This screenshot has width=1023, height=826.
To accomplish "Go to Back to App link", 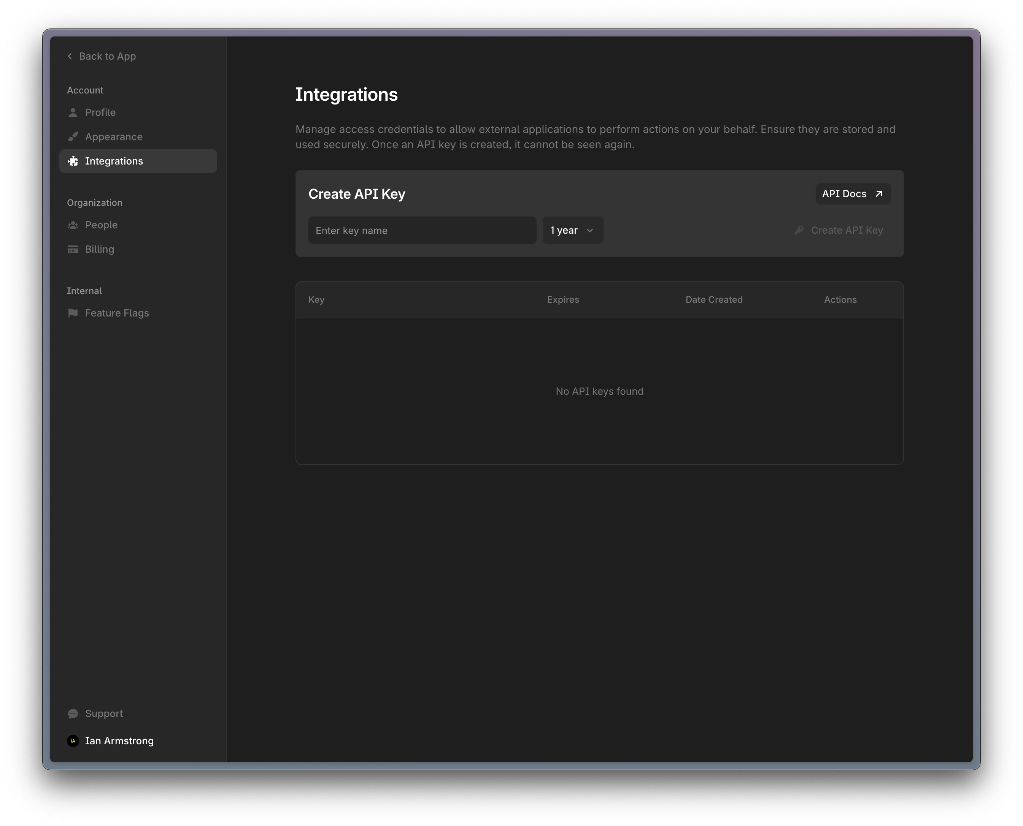I will (102, 56).
